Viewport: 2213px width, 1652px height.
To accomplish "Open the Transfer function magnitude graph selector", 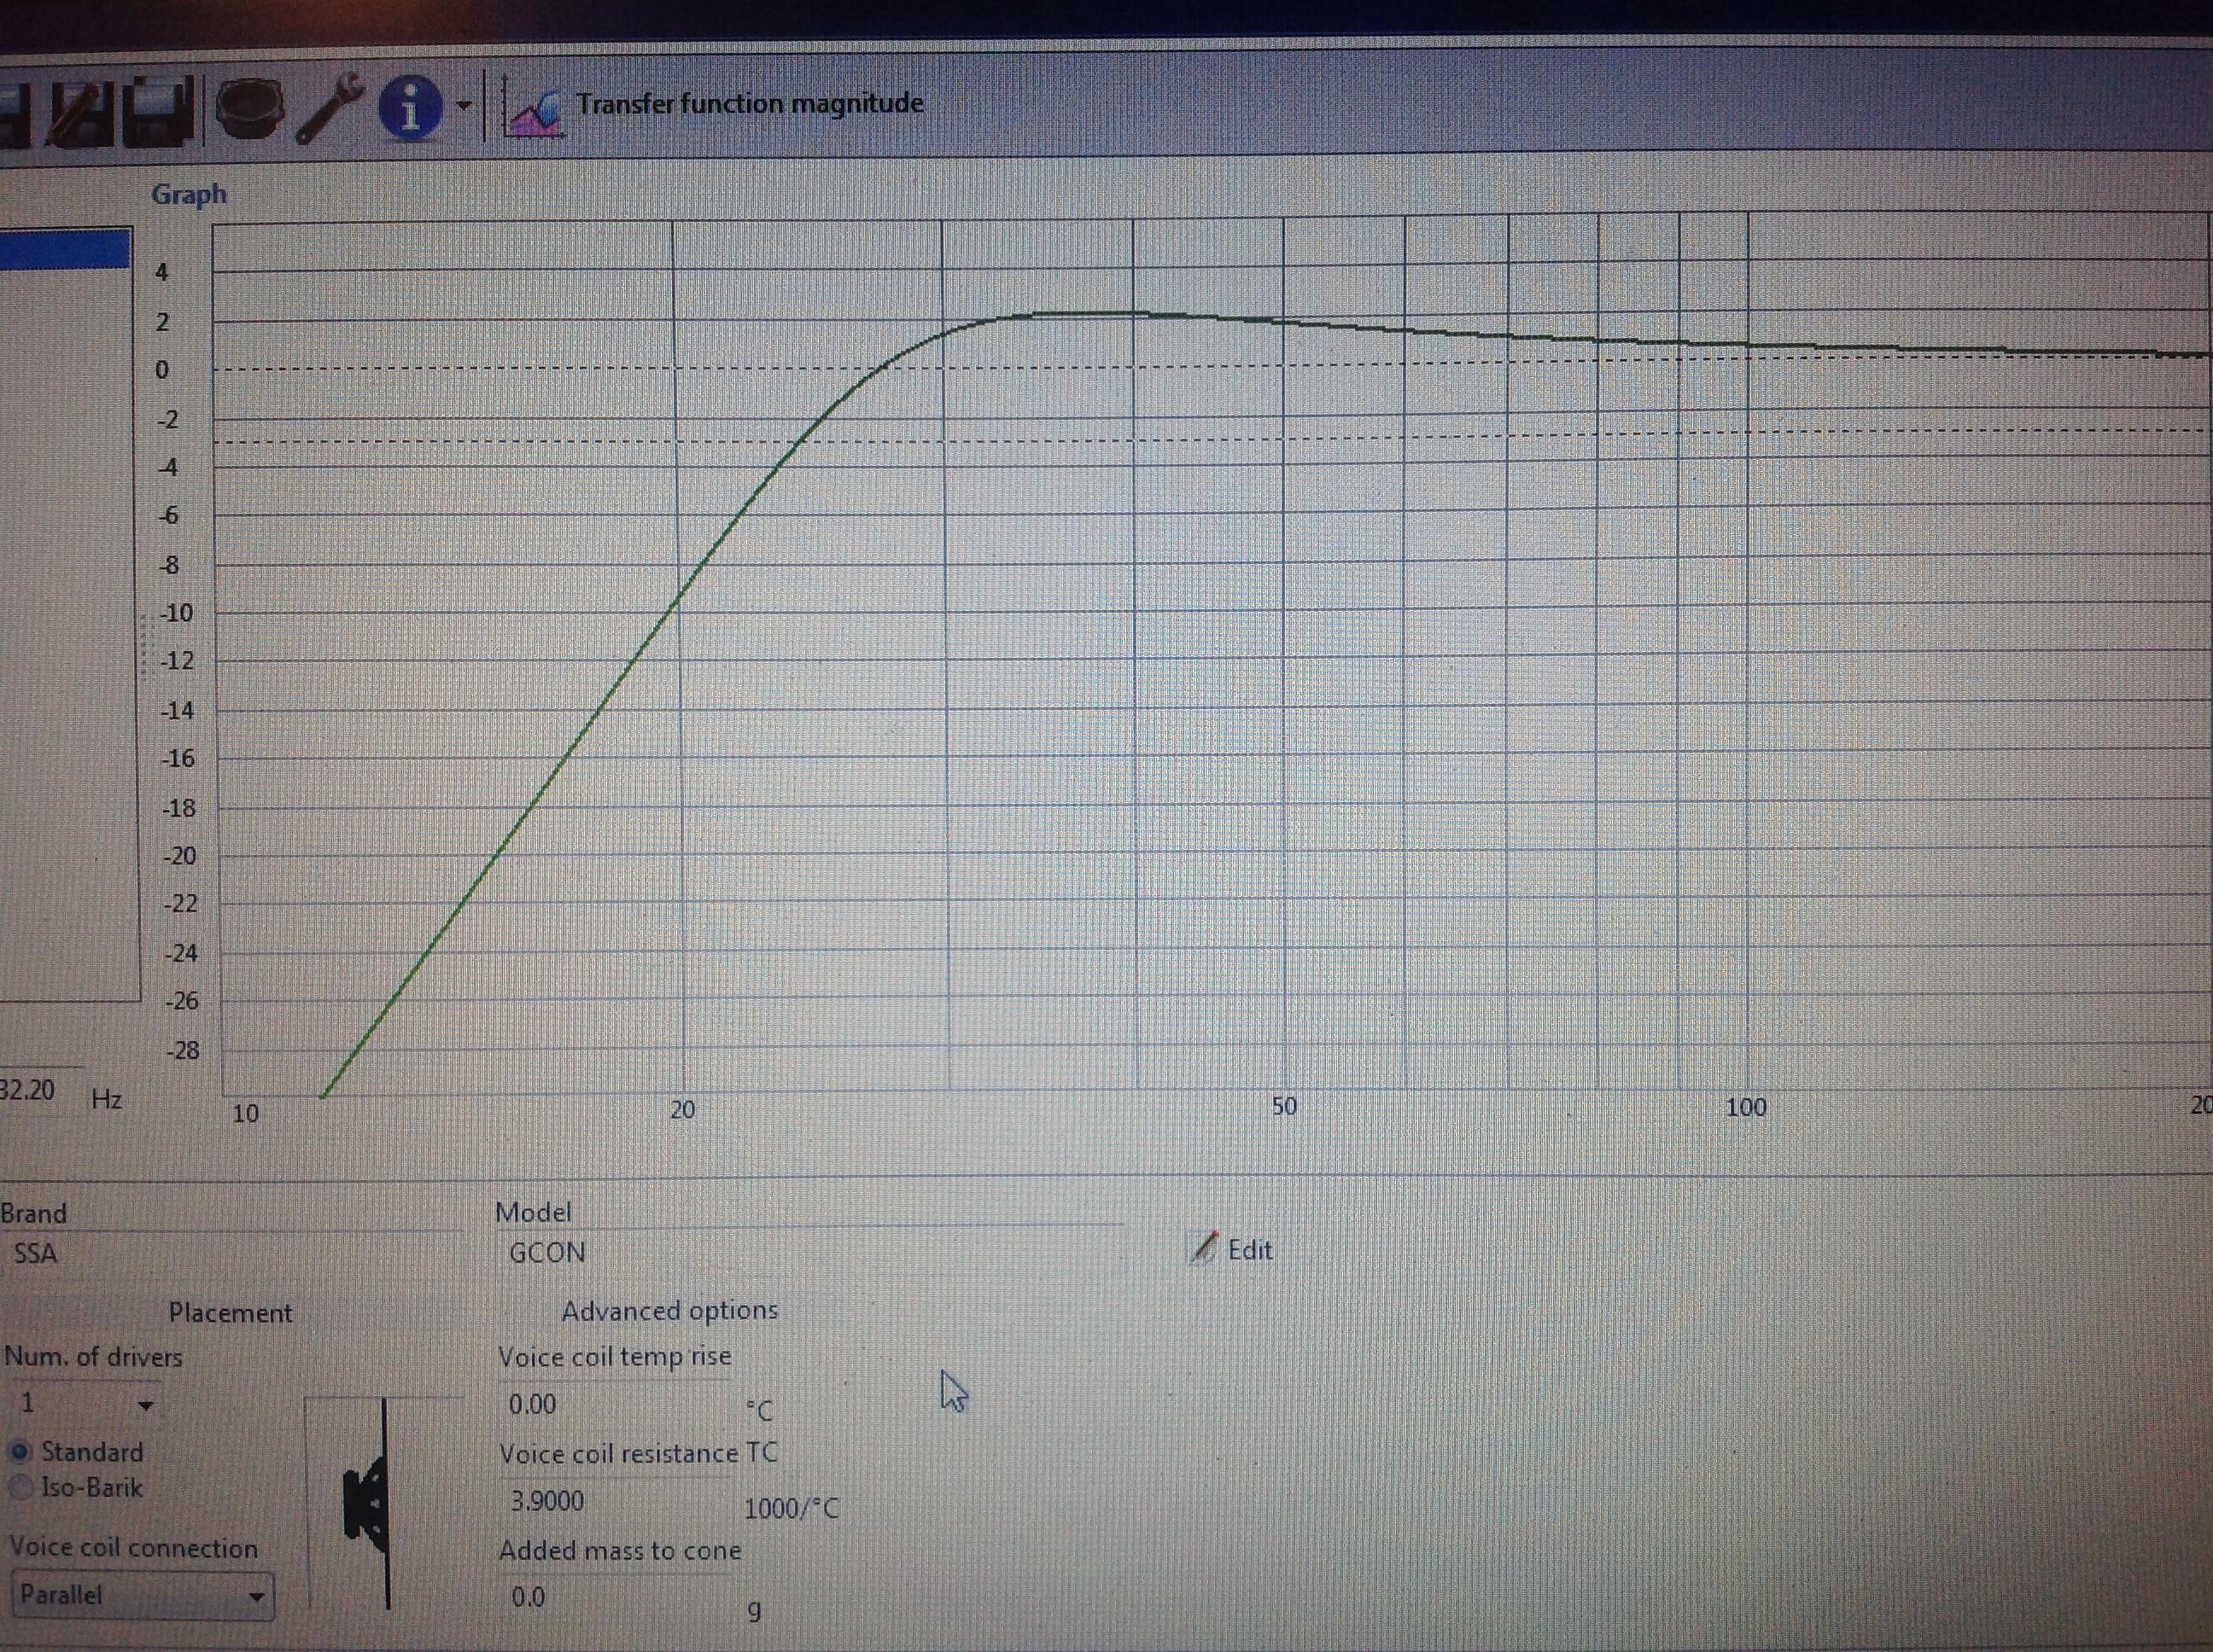I will 750,103.
